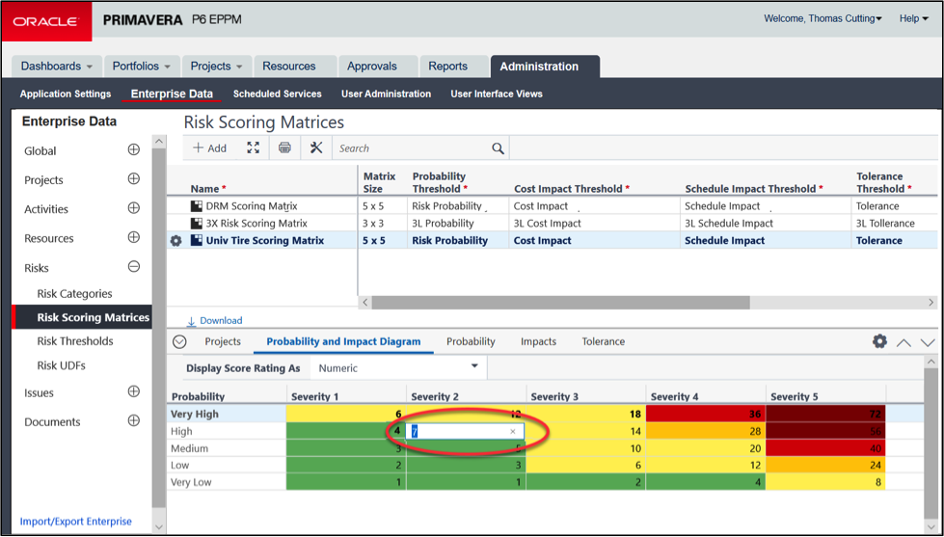Select Risk Thresholds in sidebar
The width and height of the screenshot is (944, 537).
point(75,340)
